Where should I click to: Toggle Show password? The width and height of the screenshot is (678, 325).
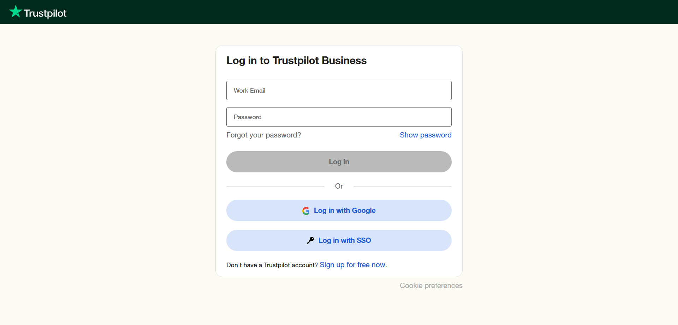426,135
